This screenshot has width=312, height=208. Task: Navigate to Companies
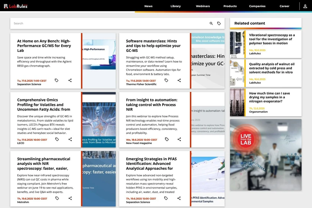pos(257,6)
